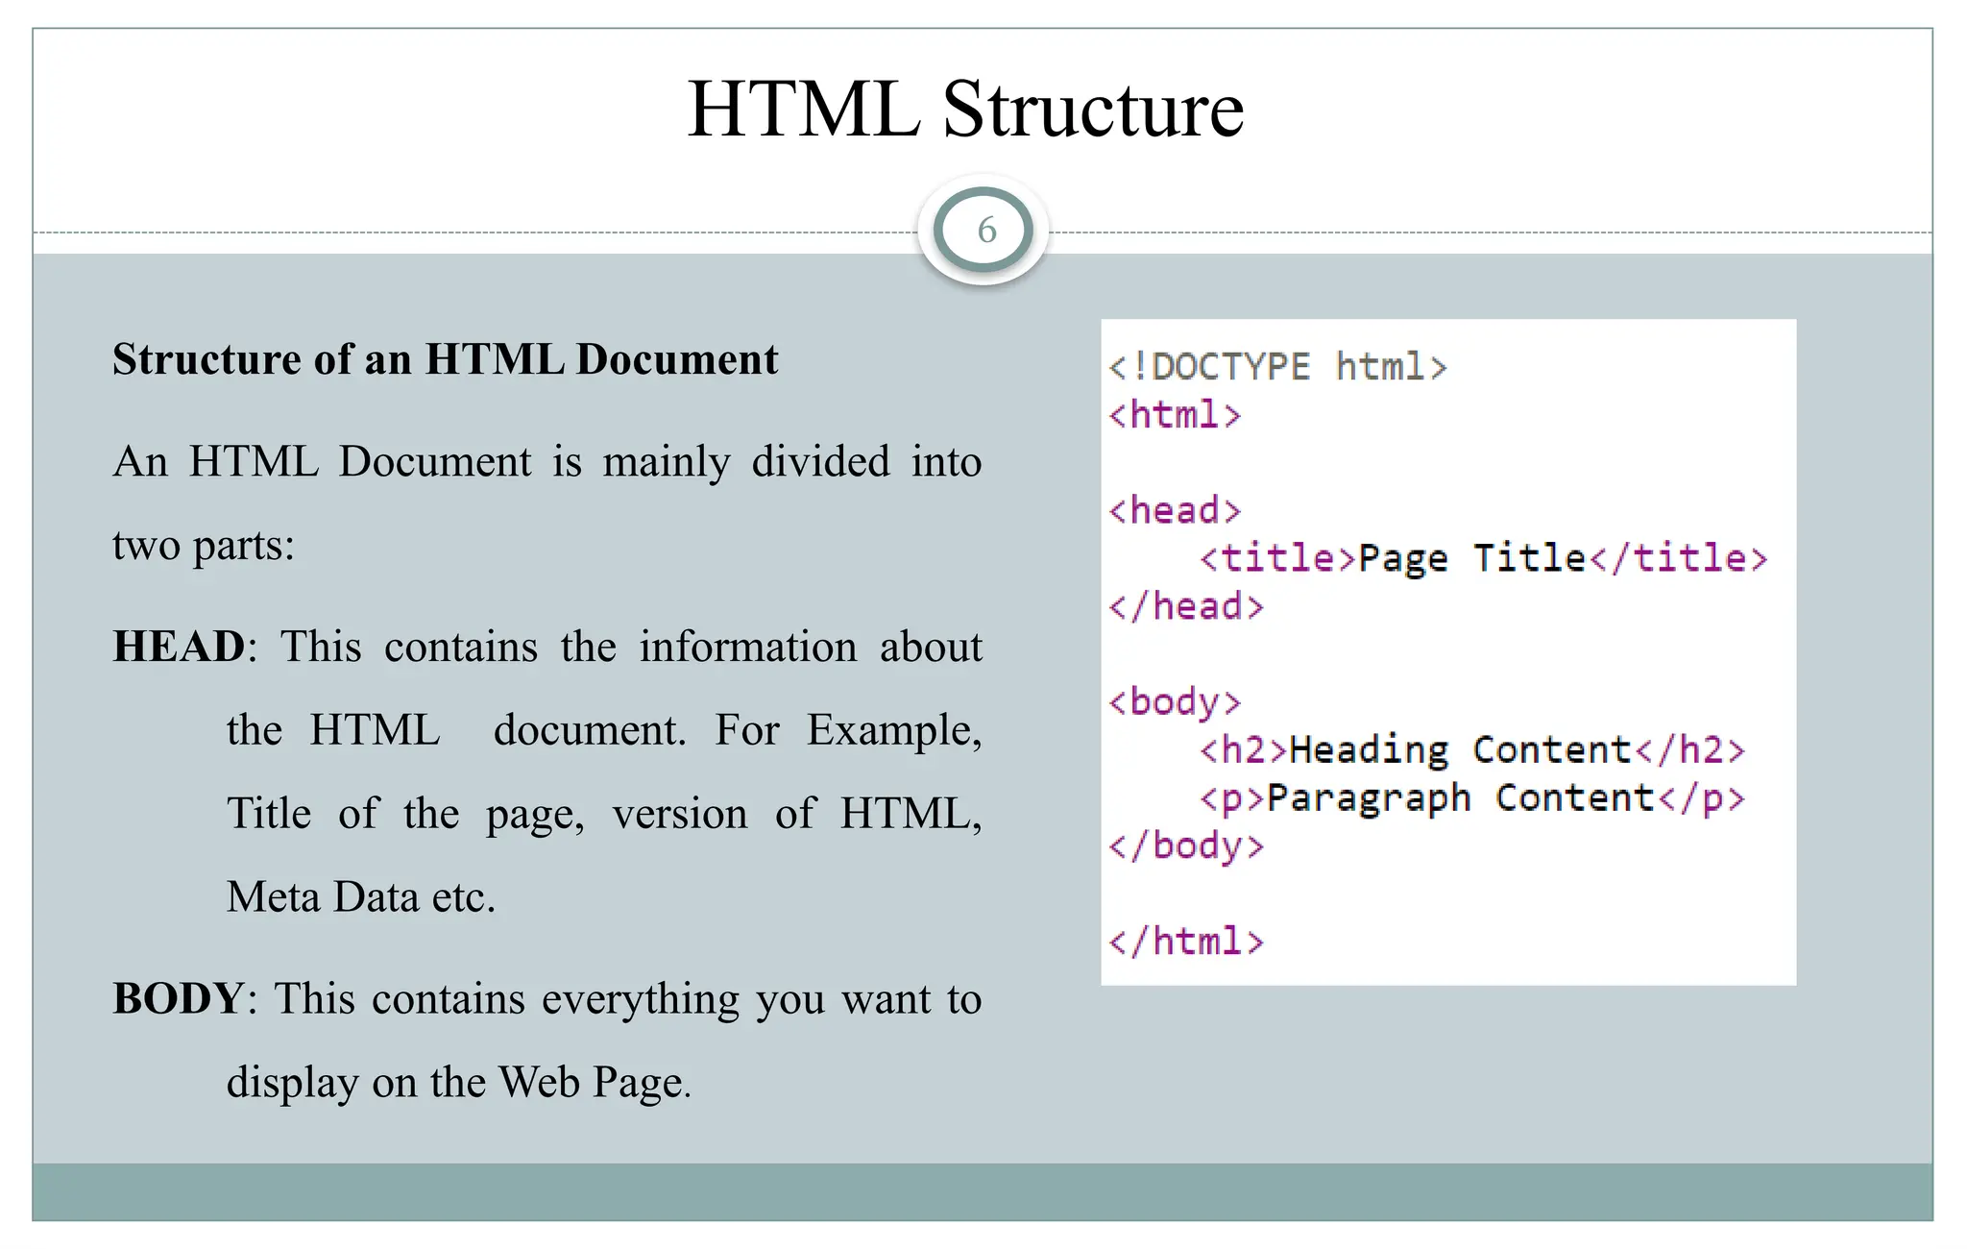Viewport: 1967px width, 1249px height.
Task: Click 'display on the Web Page.' text
Action: tap(459, 1083)
